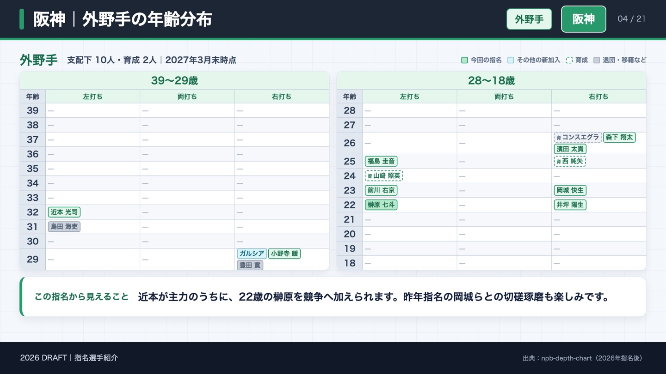
Task: Select the 山﨑 照英 development player chip
Action: [x=384, y=176]
